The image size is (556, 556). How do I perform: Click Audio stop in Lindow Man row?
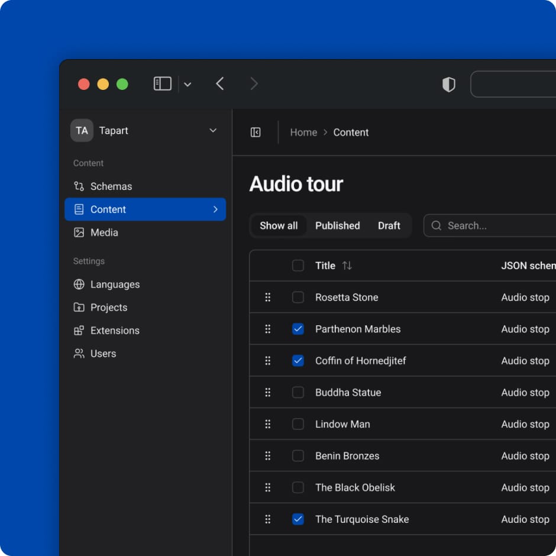[525, 424]
